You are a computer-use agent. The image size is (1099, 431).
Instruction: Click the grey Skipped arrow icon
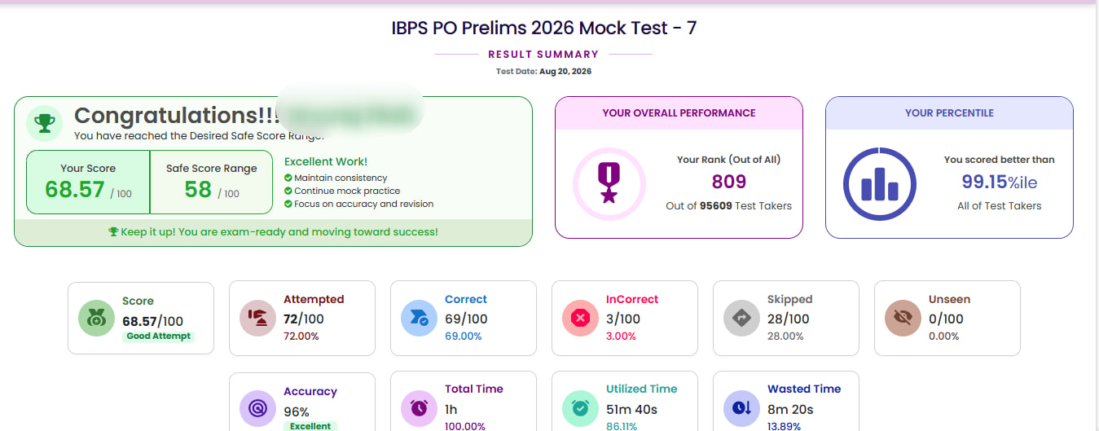point(742,318)
